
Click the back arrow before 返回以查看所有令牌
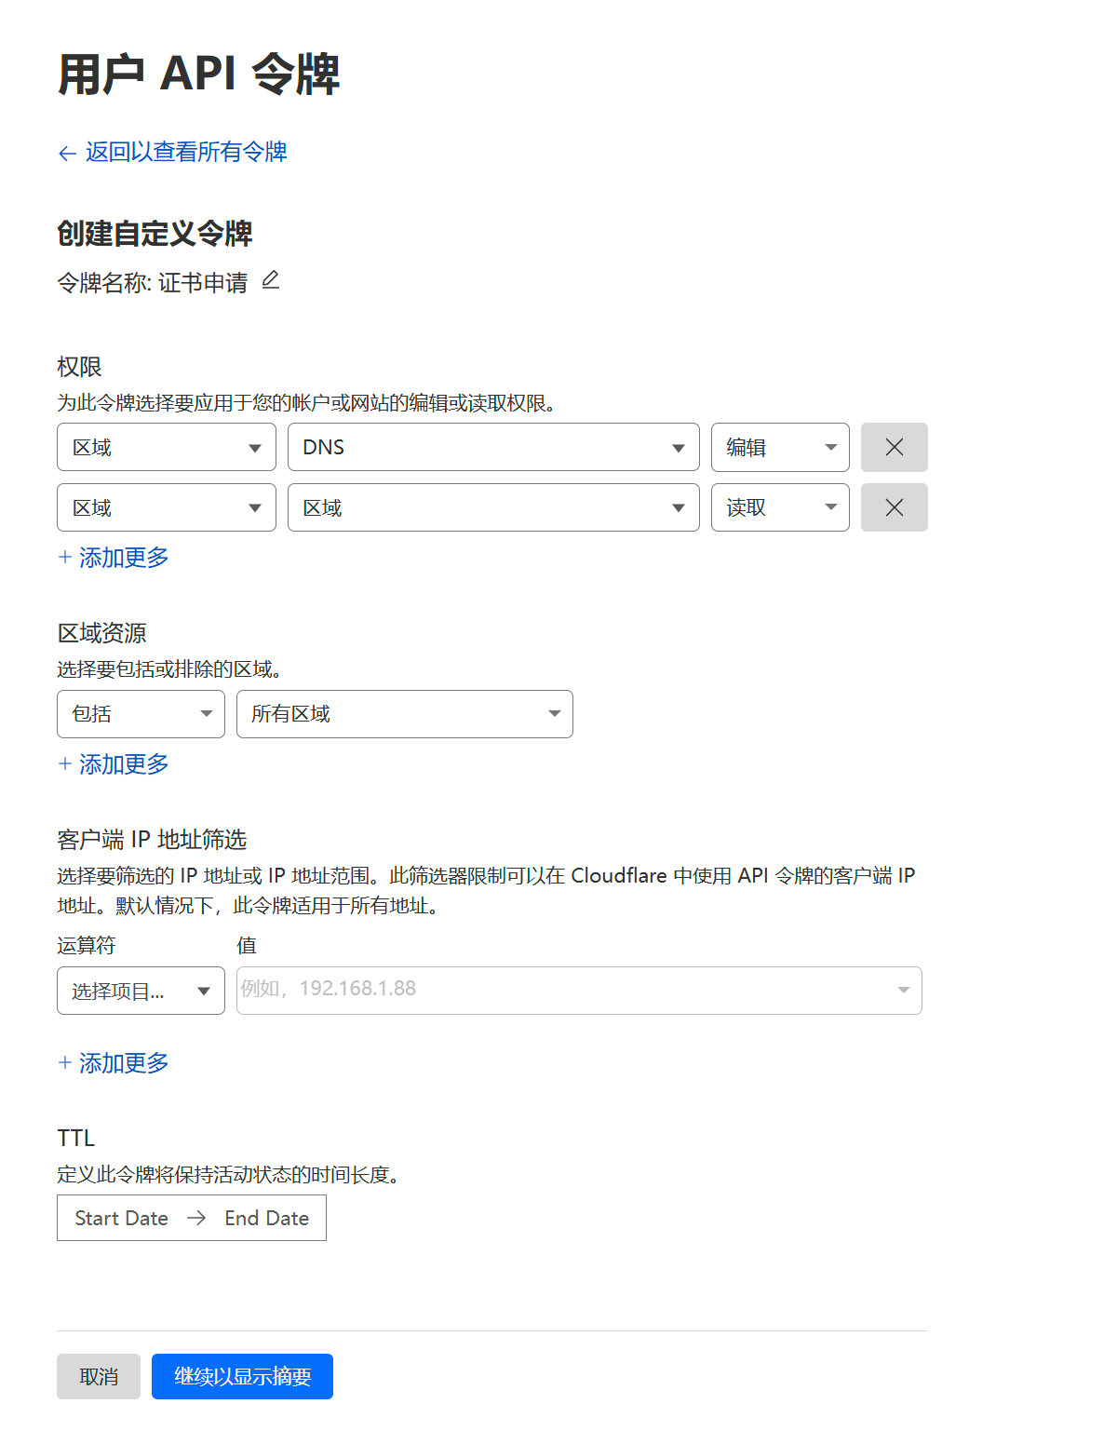click(x=65, y=152)
